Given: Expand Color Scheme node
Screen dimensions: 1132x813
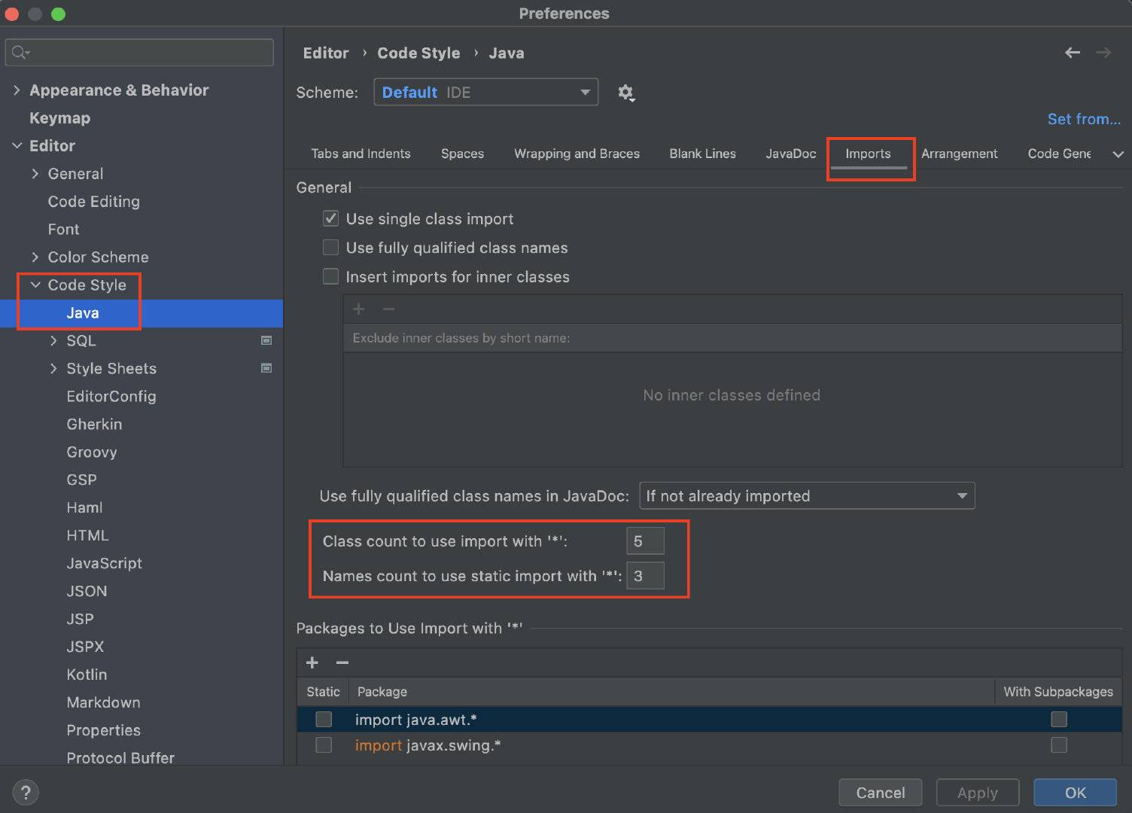Looking at the screenshot, I should click(35, 257).
